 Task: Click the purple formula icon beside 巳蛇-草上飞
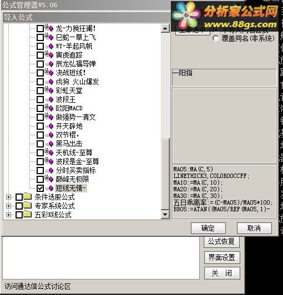tap(51, 38)
